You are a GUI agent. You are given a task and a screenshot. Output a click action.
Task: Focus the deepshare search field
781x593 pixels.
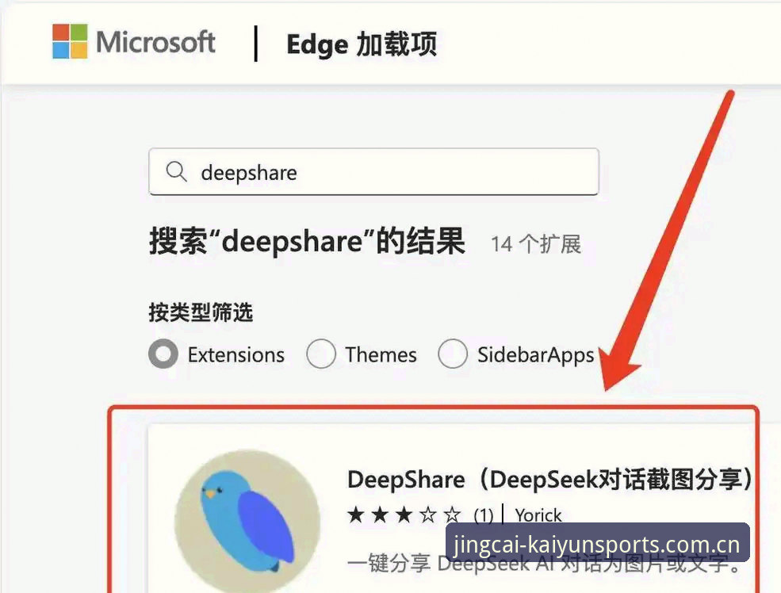[x=373, y=172]
